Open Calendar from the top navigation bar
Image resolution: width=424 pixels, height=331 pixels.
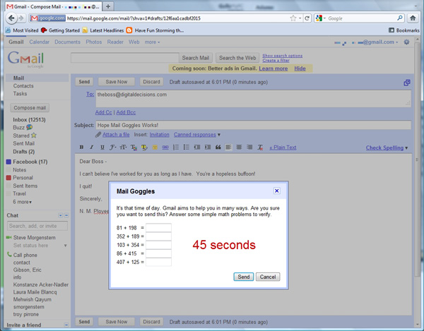pos(39,42)
